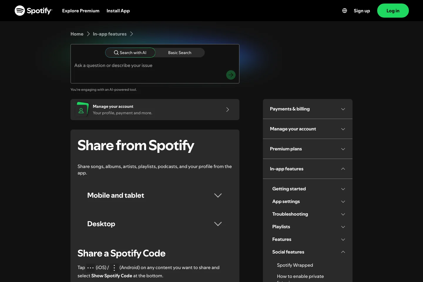Expand the Mobile and tablet section
Screen dimensions: 423x282
pos(155,195)
